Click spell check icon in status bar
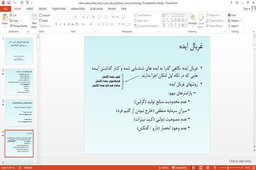 pyautogui.click(x=20, y=167)
